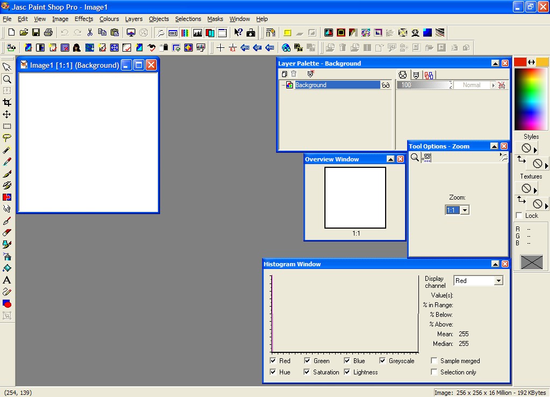Screen dimensions: 550x397
Task: Click the Print icon
Action: (x=48, y=33)
